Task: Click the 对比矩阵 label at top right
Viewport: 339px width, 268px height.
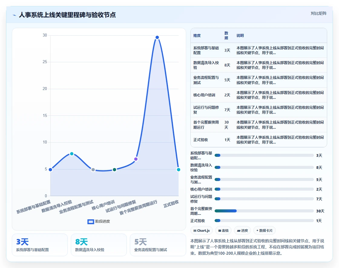Action: click(318, 13)
